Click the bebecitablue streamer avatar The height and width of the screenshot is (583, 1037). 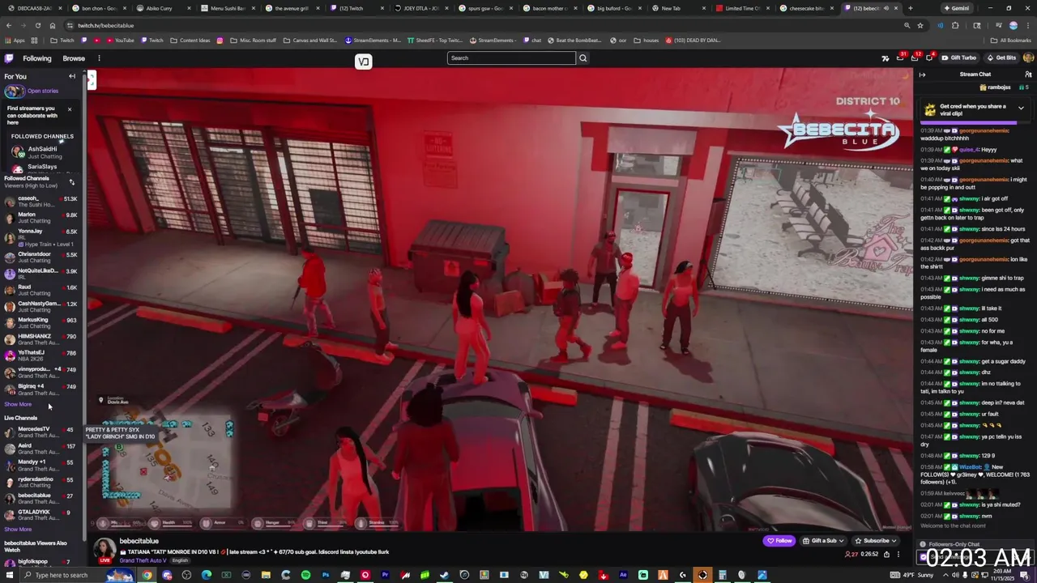click(105, 549)
